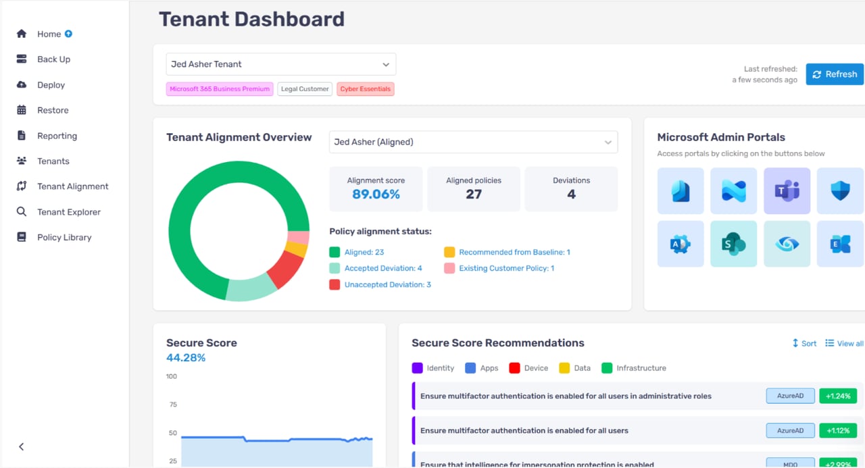Click the Refresh button
This screenshot has width=865, height=468.
pyautogui.click(x=835, y=74)
